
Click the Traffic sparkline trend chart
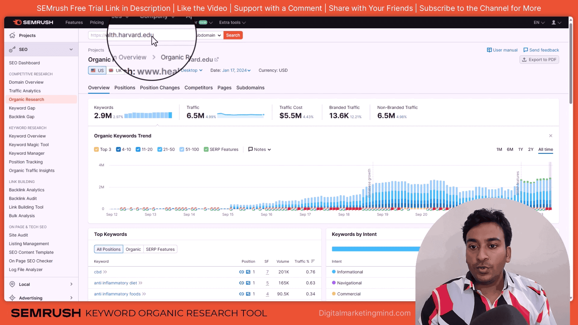click(241, 115)
